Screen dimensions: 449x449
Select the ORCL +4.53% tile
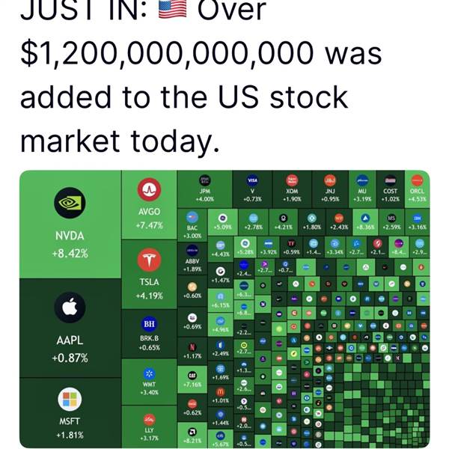(x=417, y=190)
